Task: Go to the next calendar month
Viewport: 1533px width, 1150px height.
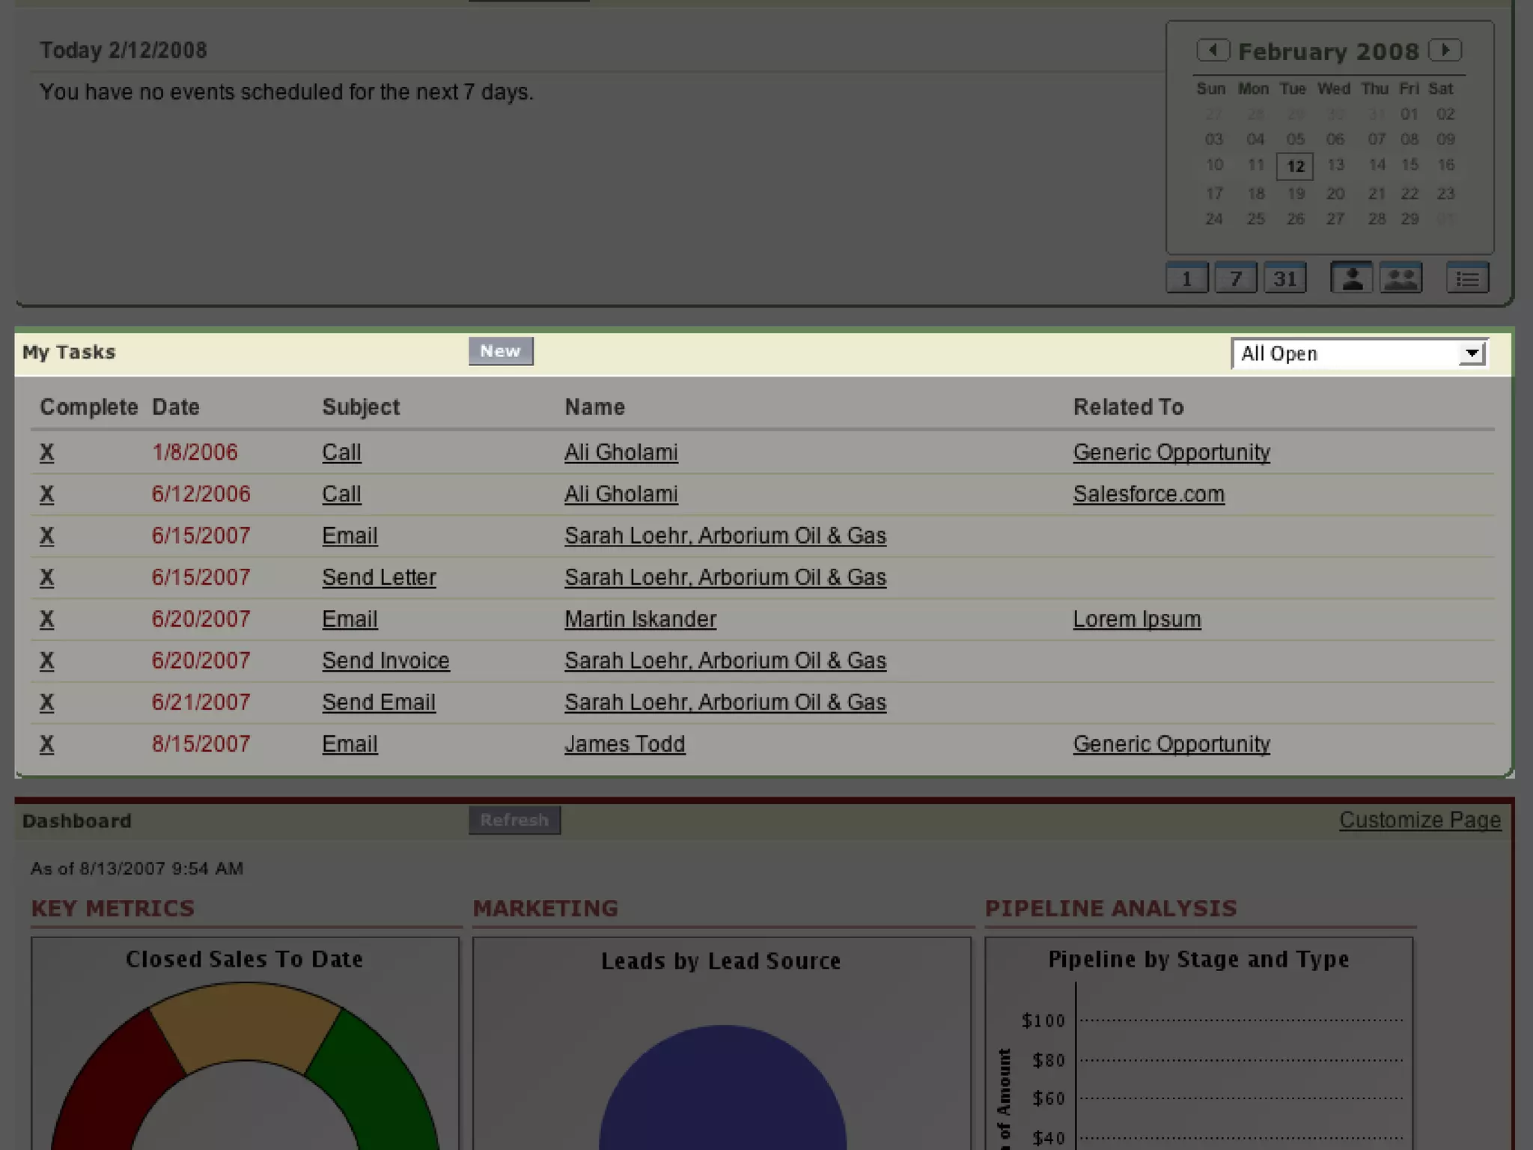Action: coord(1445,50)
